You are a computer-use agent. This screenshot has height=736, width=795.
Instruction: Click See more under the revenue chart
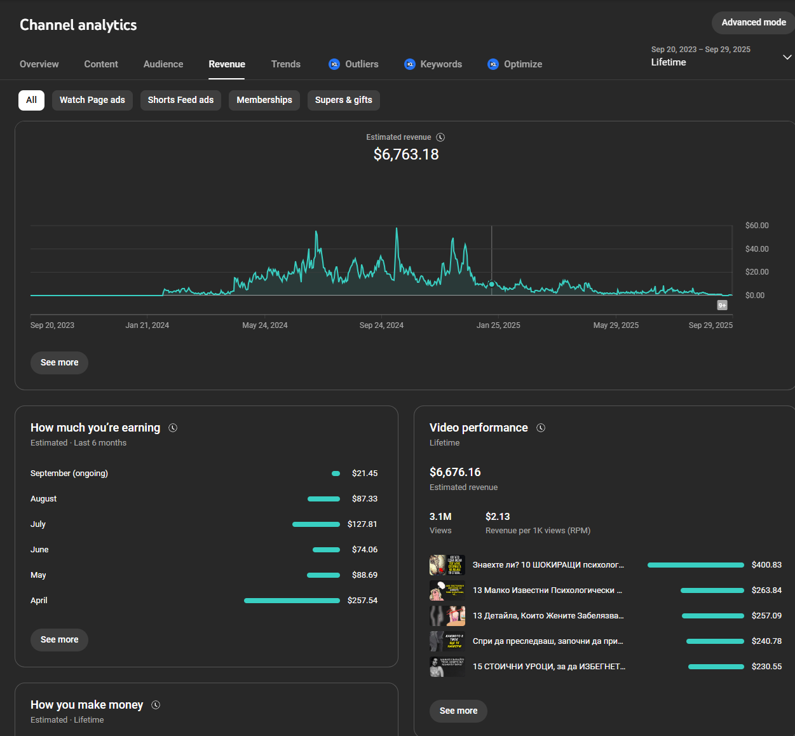coord(59,362)
